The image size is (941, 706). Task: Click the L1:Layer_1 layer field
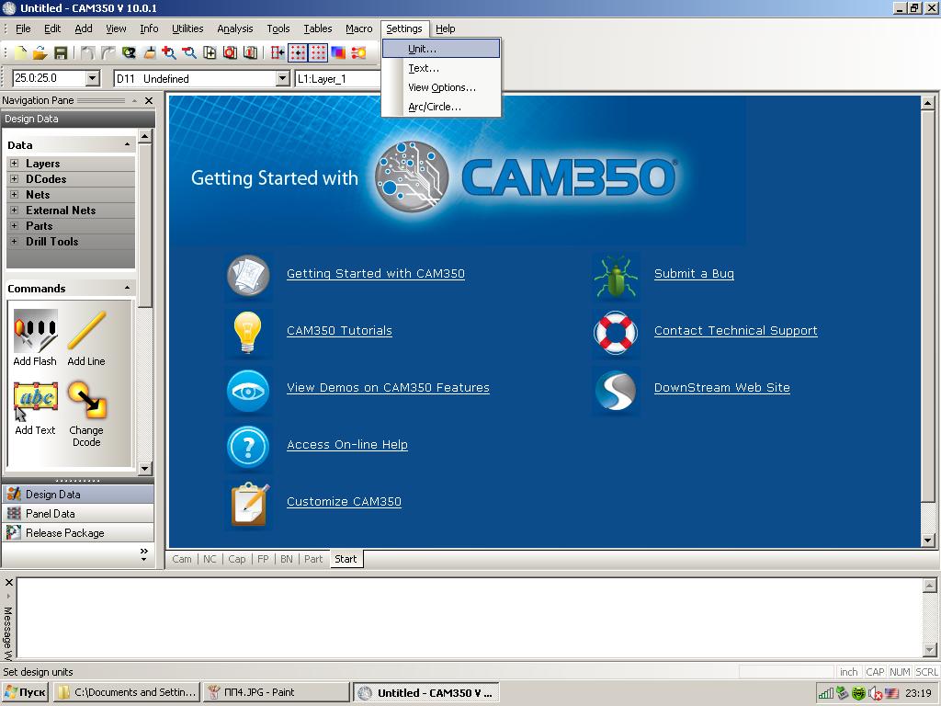pyautogui.click(x=337, y=79)
